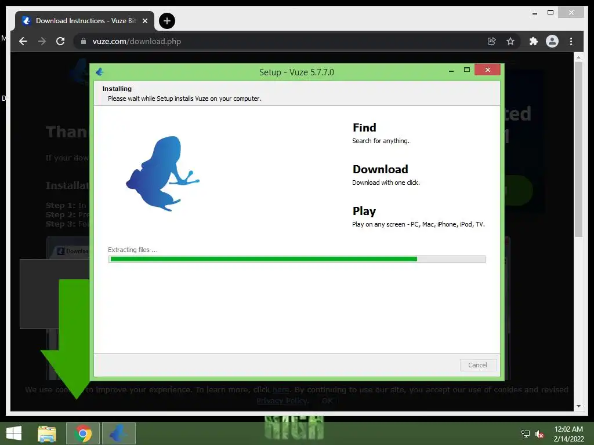Viewport: 594px width, 445px height.
Task: Switch to Vuze installer on taskbar
Action: tap(118, 433)
